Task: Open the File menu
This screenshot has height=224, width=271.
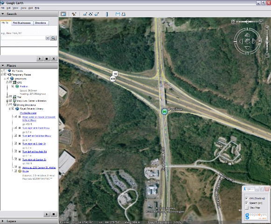Action: click(3, 8)
